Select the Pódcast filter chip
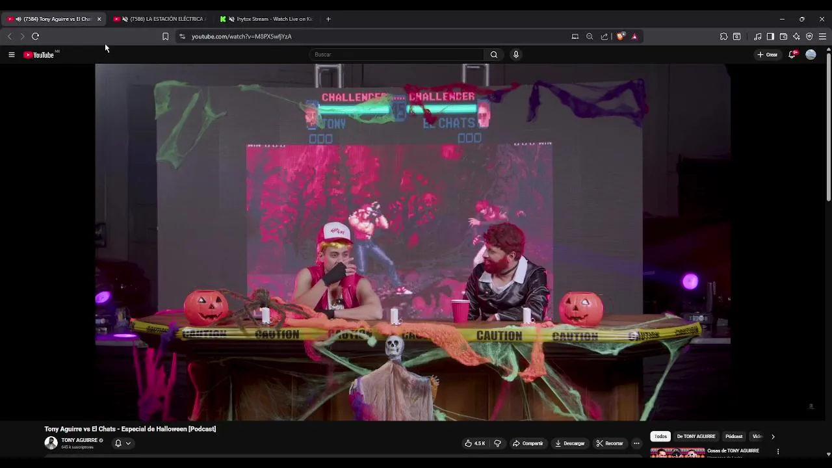Image resolution: width=832 pixels, height=468 pixels. (x=734, y=437)
